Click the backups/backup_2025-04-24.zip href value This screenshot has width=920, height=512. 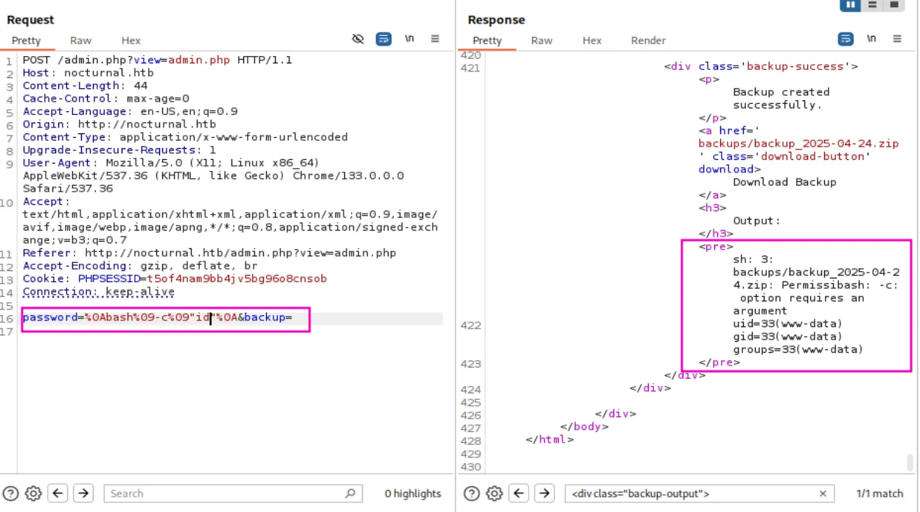[x=799, y=144]
